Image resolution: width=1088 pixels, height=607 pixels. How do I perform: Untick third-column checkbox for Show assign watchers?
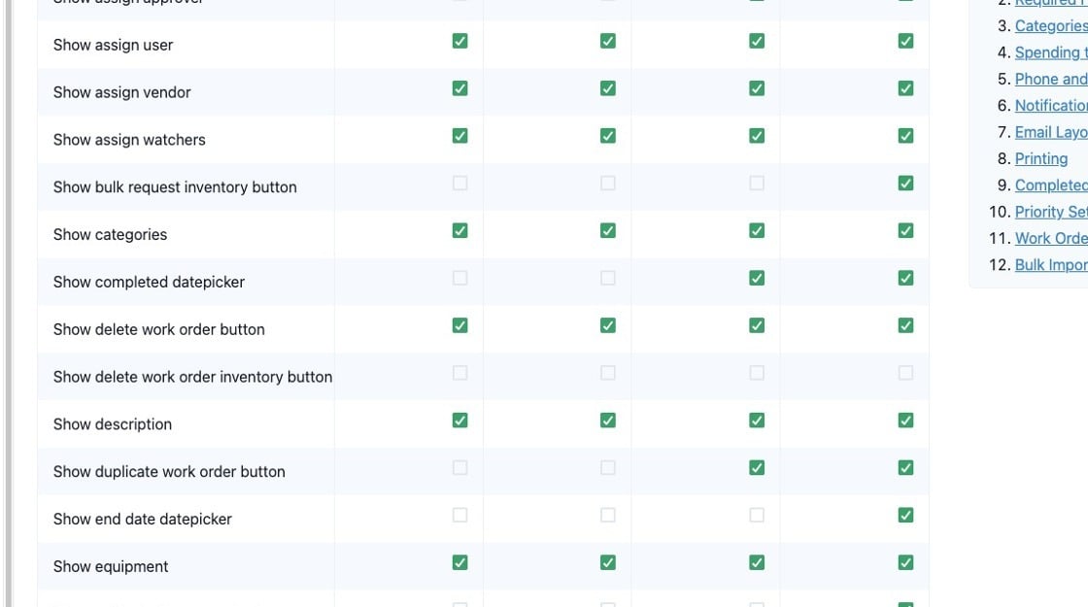click(x=757, y=136)
